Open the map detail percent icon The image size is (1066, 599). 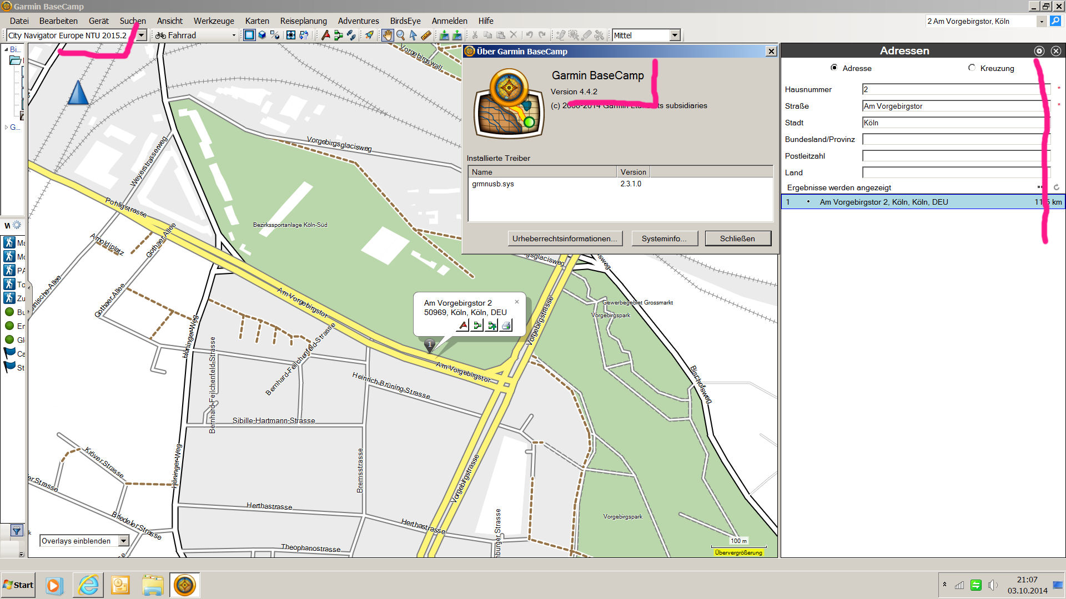(275, 35)
